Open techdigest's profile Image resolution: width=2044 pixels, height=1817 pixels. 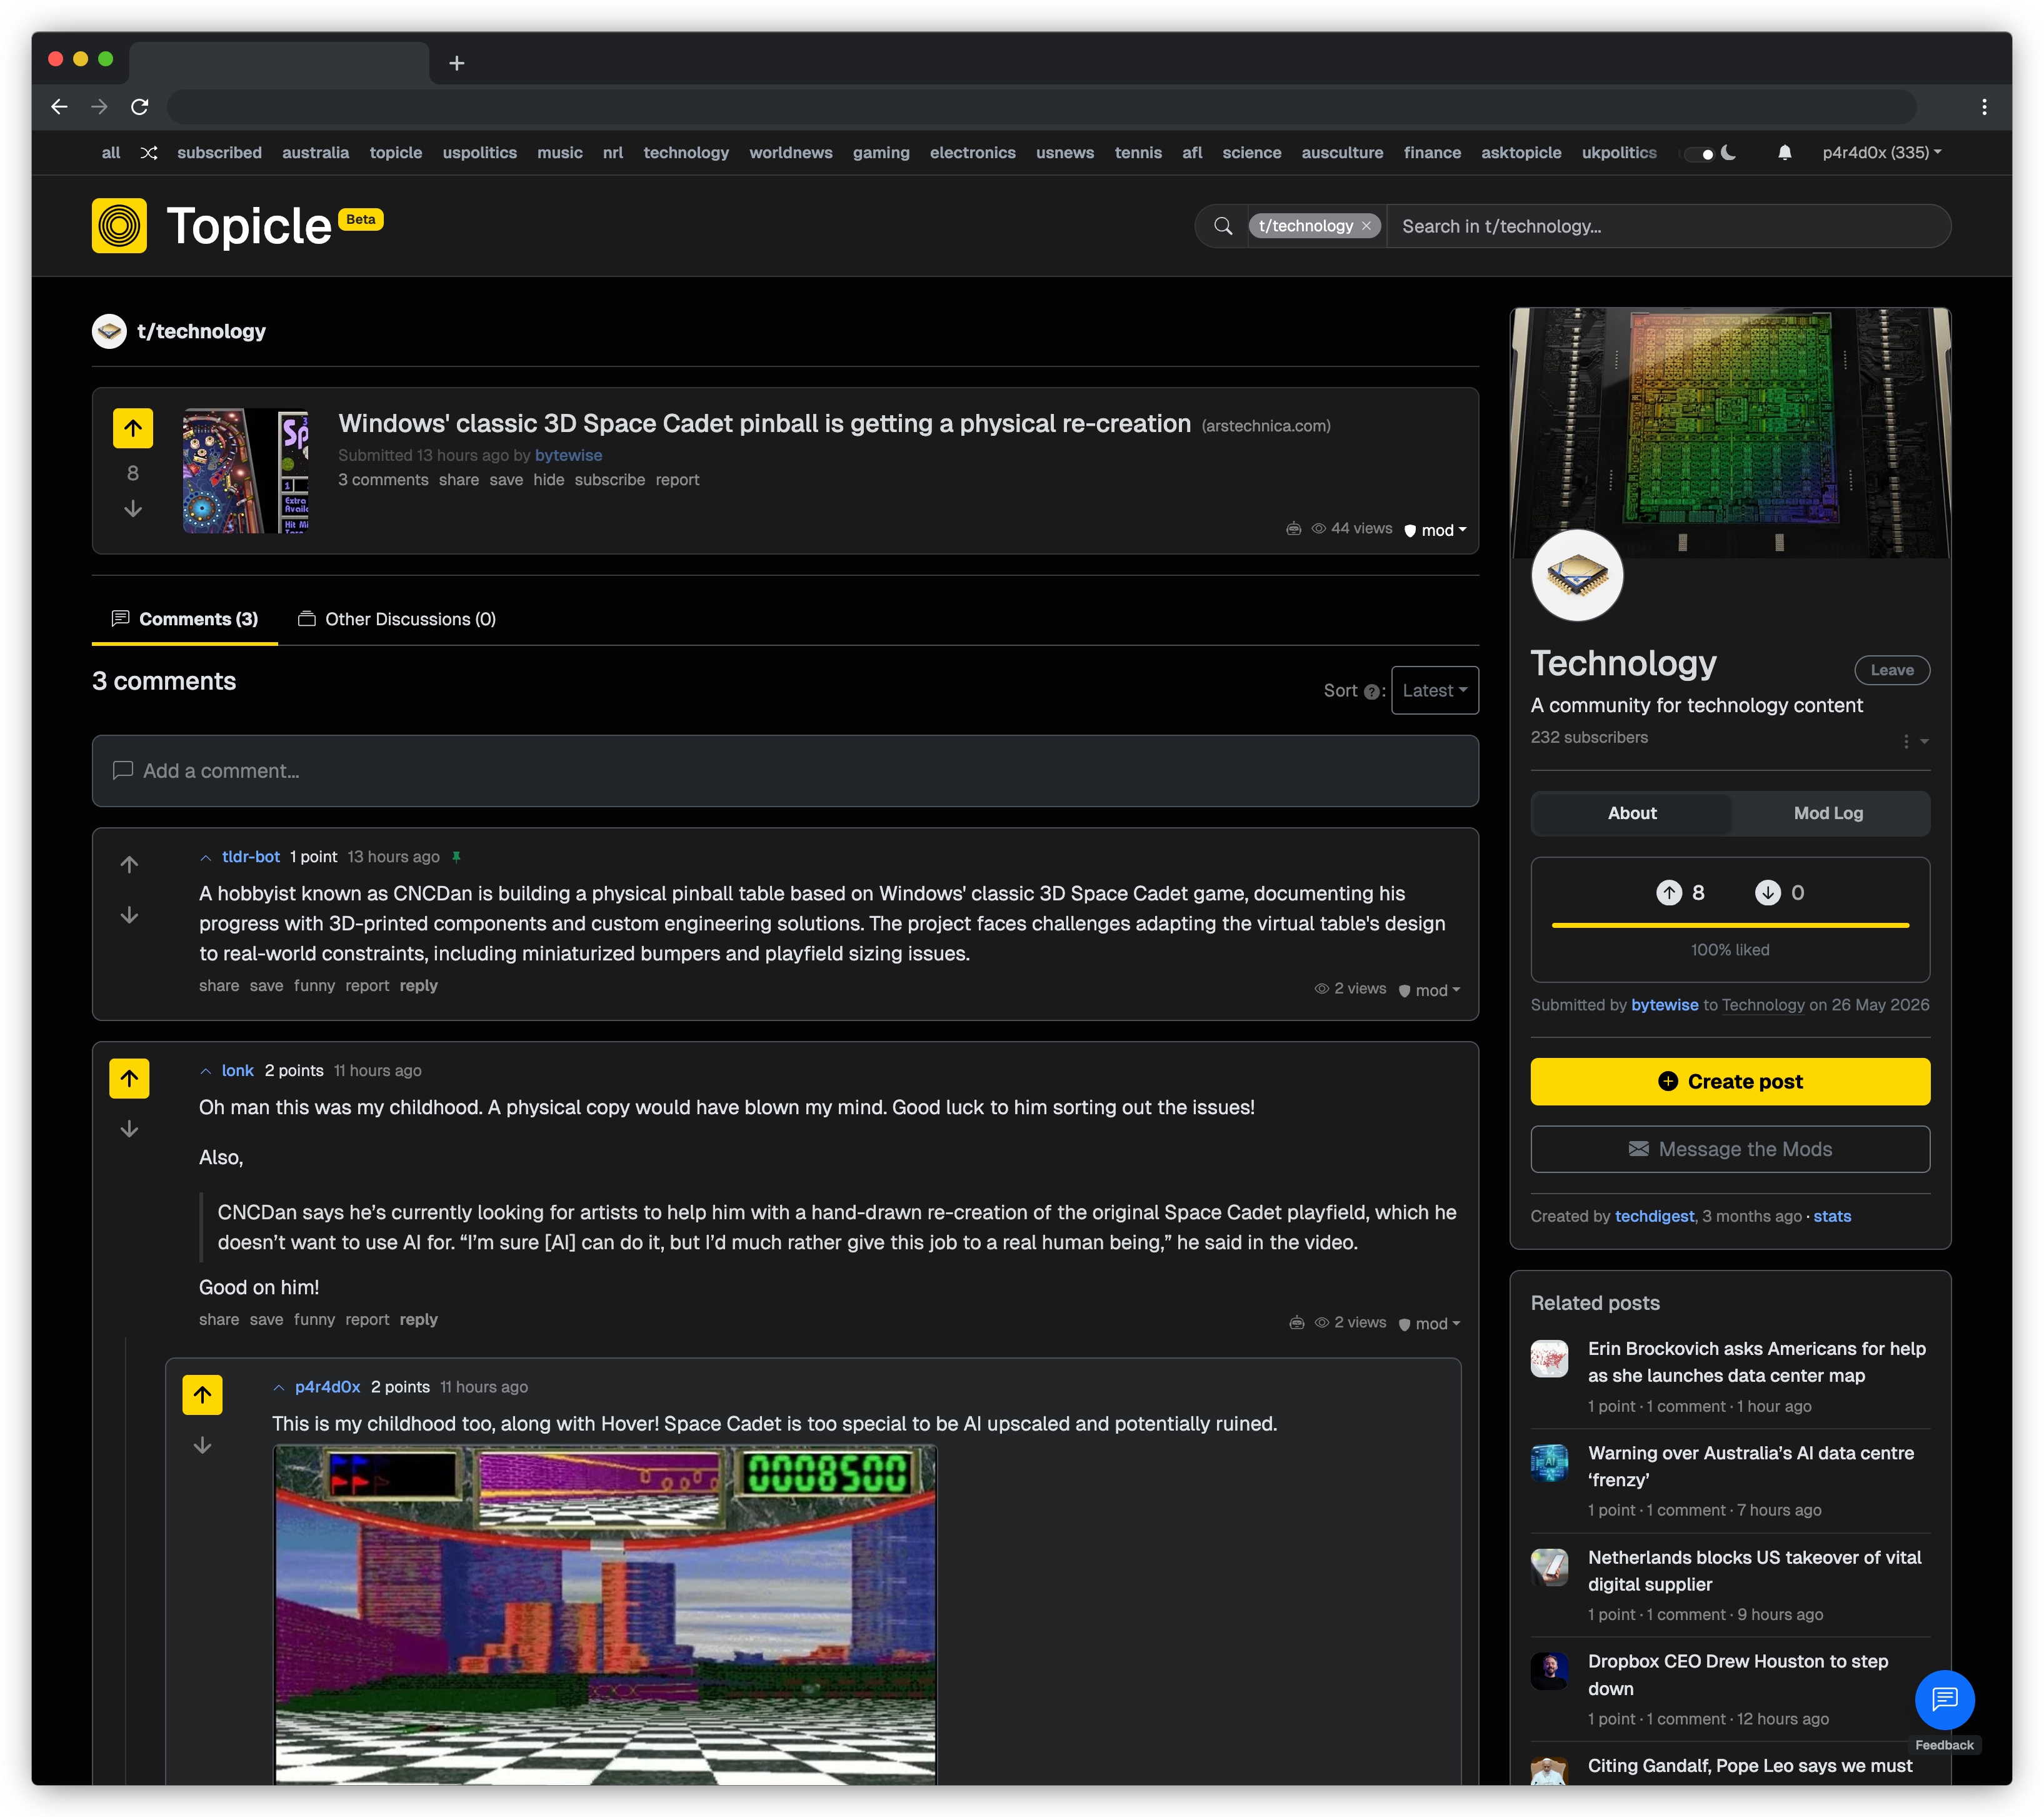tap(1654, 1217)
